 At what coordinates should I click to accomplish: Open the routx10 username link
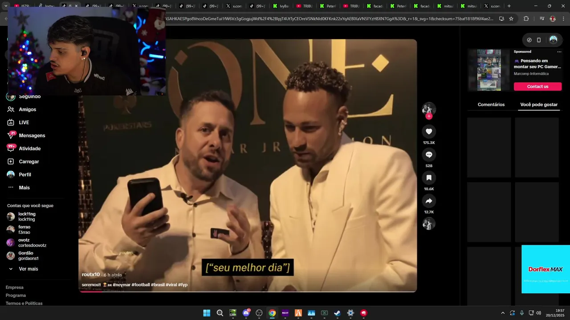[91, 275]
